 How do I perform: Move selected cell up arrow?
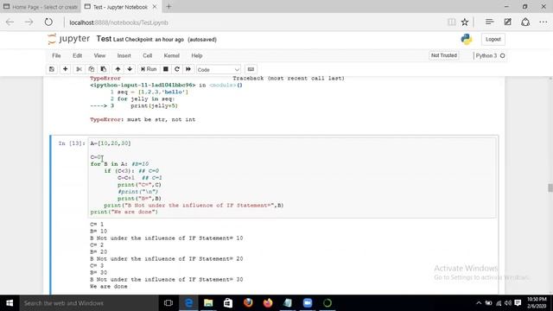pyautogui.click(x=118, y=69)
